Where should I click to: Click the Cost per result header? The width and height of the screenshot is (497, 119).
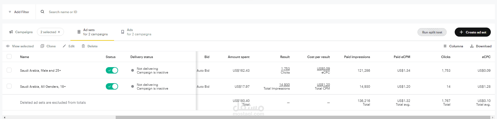pos(319,57)
